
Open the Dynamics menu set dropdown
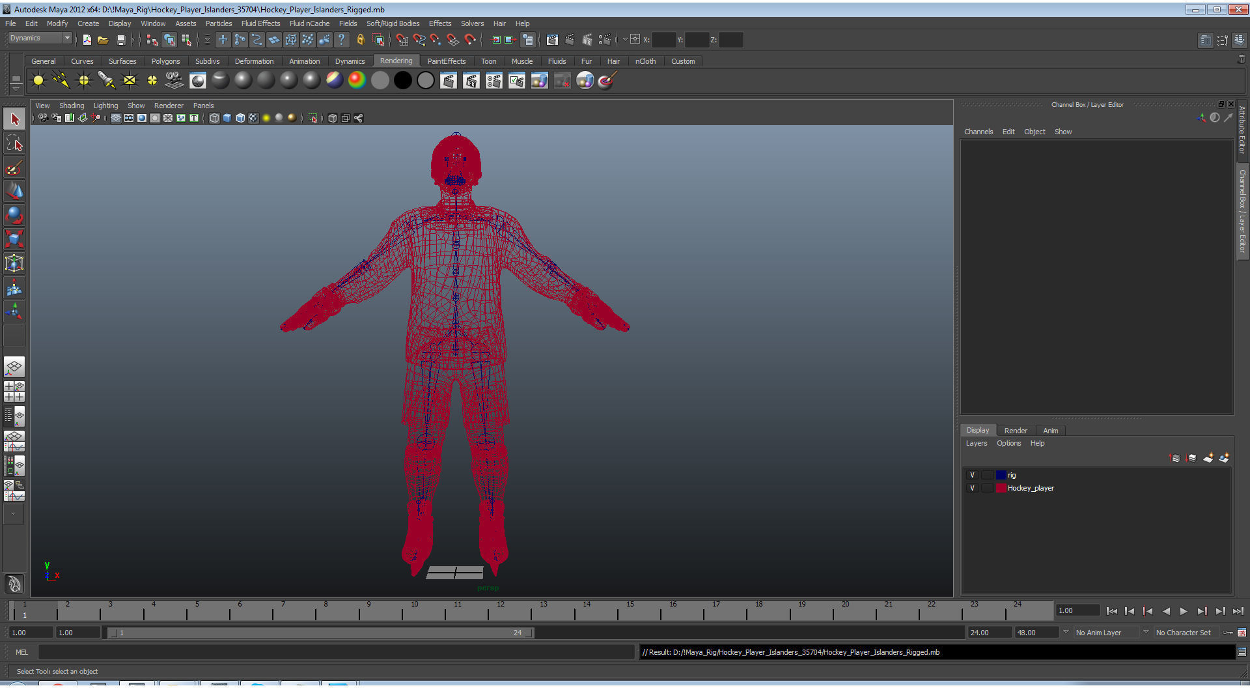(x=40, y=38)
